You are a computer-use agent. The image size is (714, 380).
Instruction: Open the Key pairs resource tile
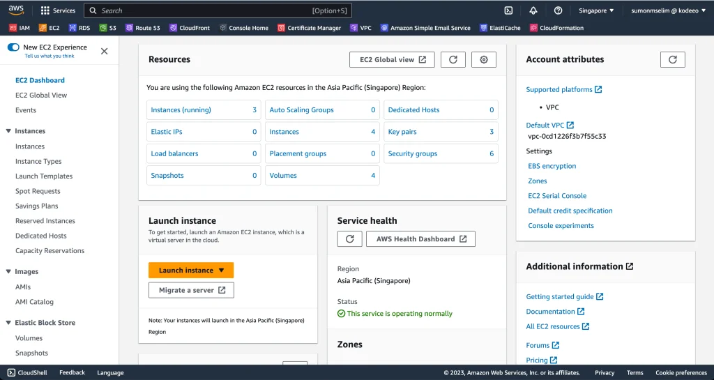click(441, 132)
